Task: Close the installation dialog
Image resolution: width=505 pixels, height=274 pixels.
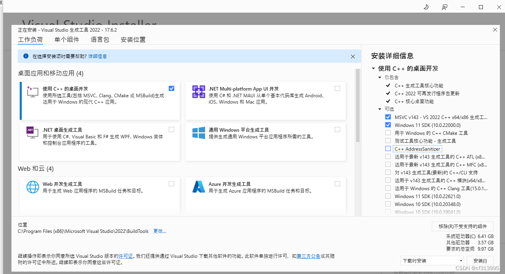Action: (495, 30)
